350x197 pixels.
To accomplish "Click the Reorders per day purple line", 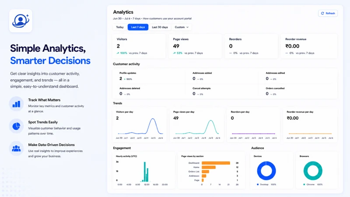I will coord(254,134).
